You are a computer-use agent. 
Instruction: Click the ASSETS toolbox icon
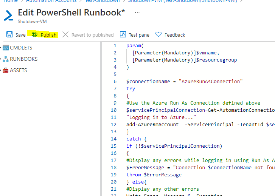(6, 70)
